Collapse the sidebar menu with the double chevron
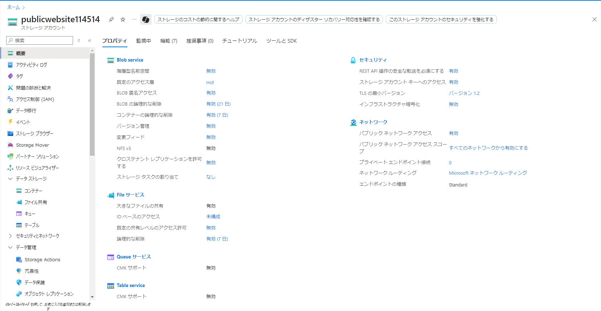Screen dimensions: 601x311 coord(90,40)
